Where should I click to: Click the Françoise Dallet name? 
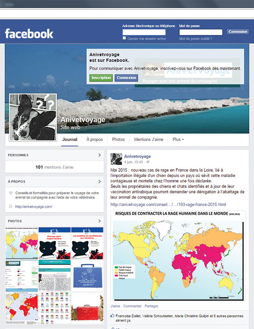click(x=128, y=316)
